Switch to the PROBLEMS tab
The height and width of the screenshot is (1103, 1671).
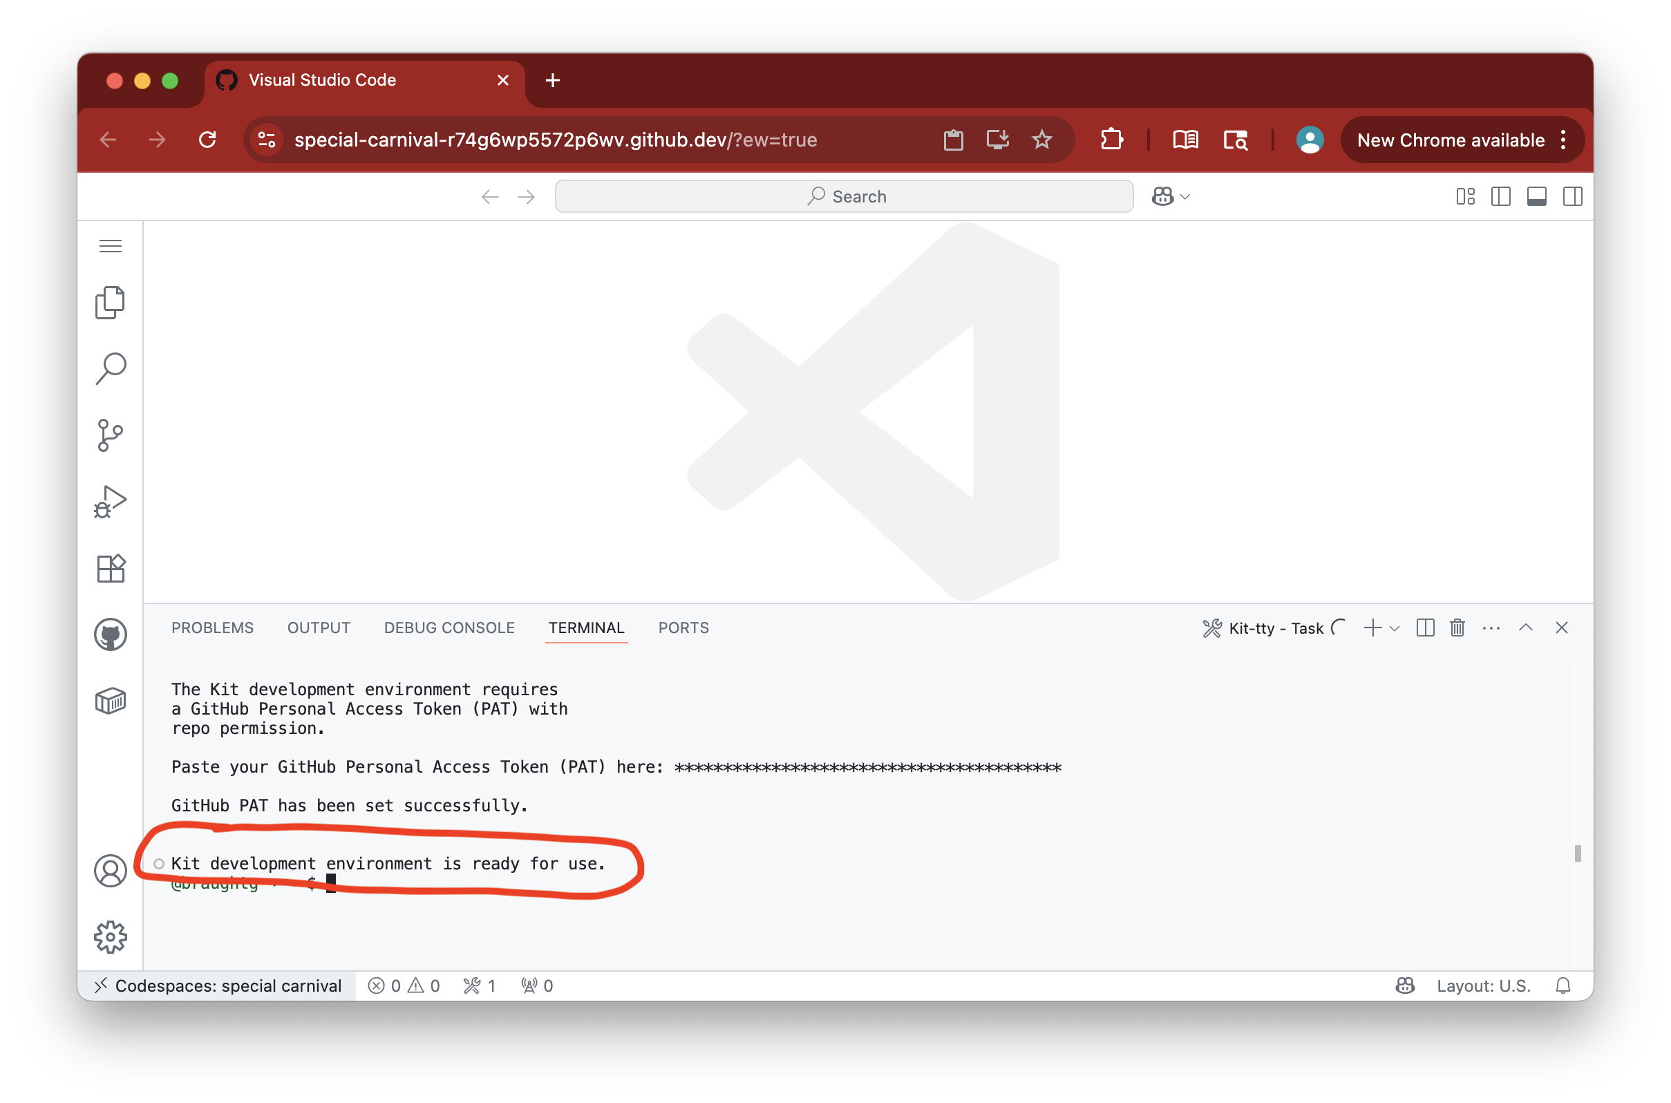coord(212,628)
